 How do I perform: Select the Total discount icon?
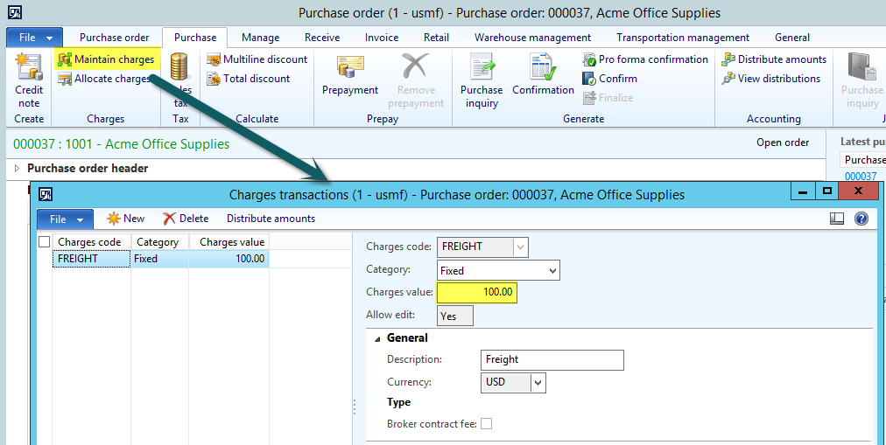pyautogui.click(x=214, y=79)
